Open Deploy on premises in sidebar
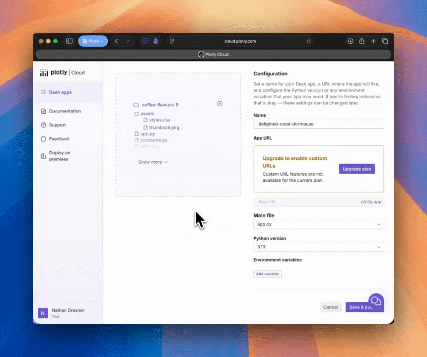Screen dimensions: 427x357 (x=59, y=156)
